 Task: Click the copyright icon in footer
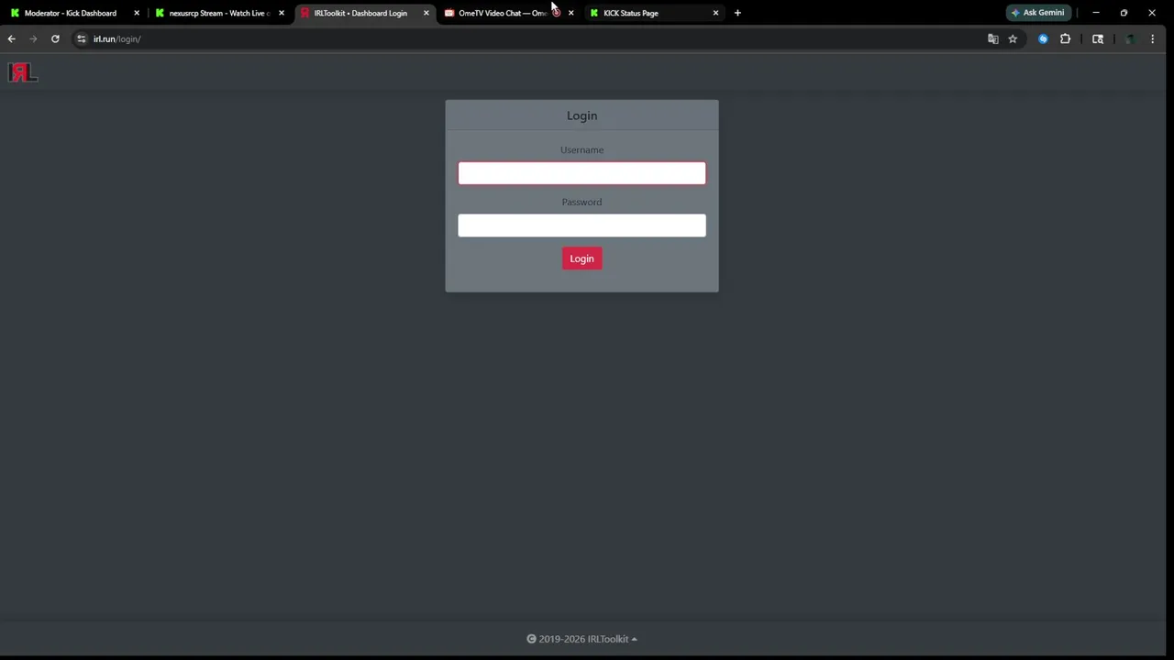click(x=531, y=639)
